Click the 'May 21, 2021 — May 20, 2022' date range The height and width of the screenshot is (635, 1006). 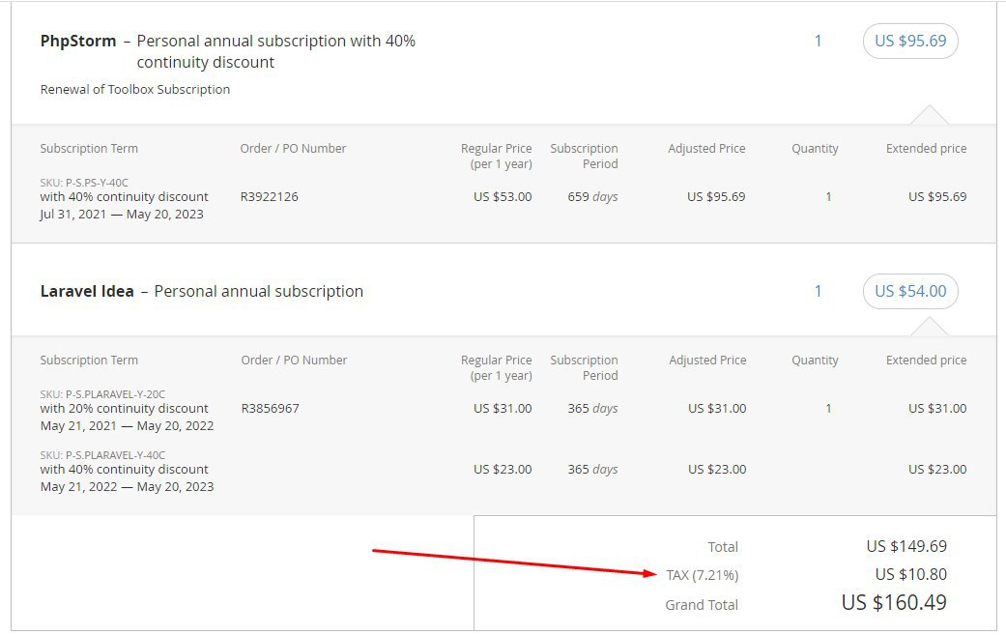(x=127, y=426)
